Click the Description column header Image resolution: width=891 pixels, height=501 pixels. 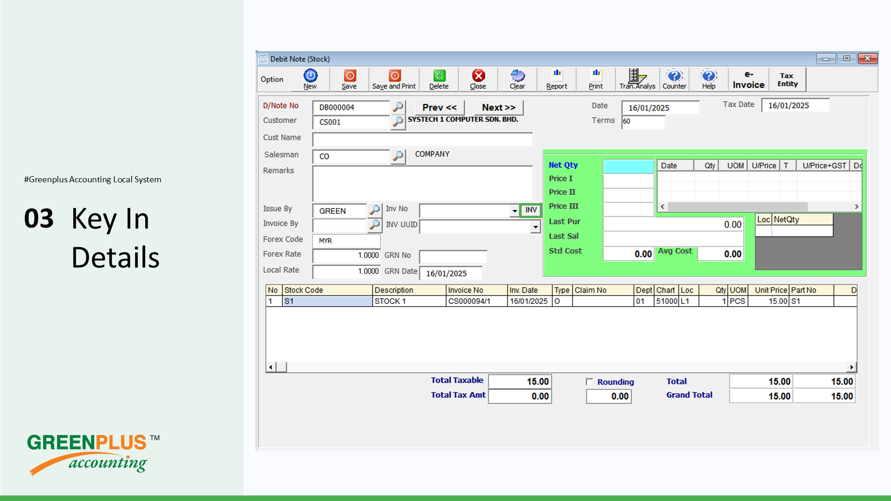(409, 290)
